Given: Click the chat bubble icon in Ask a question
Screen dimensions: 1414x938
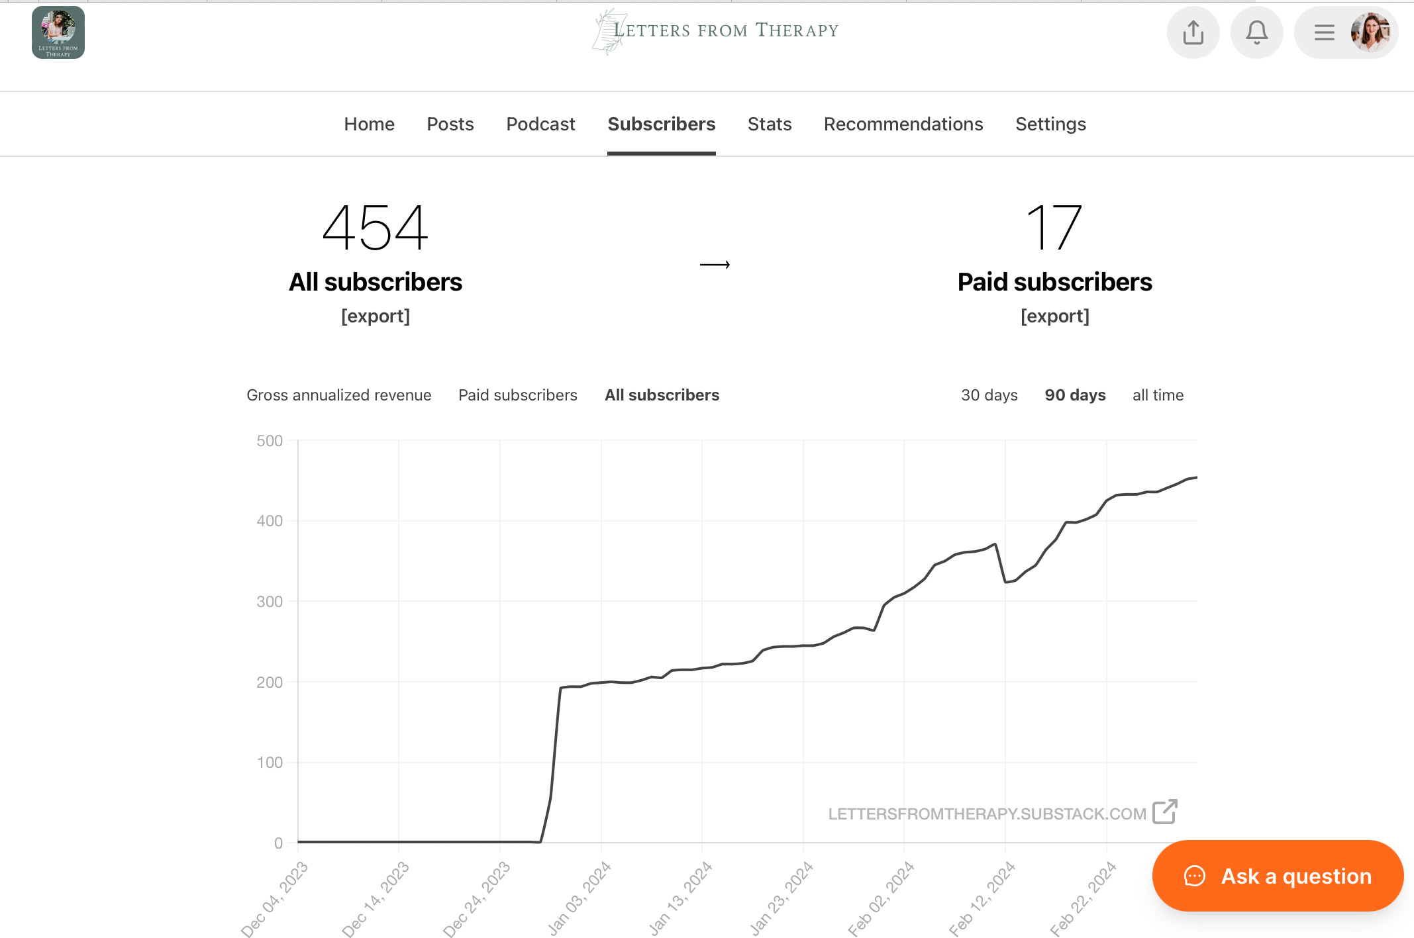Looking at the screenshot, I should (x=1194, y=876).
